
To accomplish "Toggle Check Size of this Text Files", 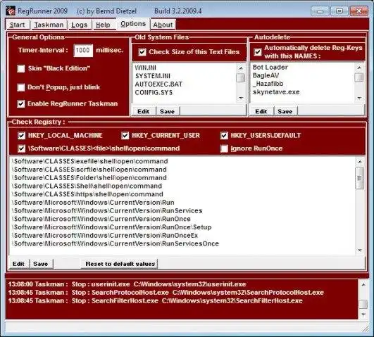I will (142, 52).
